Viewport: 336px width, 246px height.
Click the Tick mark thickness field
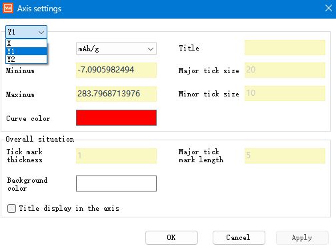click(116, 156)
